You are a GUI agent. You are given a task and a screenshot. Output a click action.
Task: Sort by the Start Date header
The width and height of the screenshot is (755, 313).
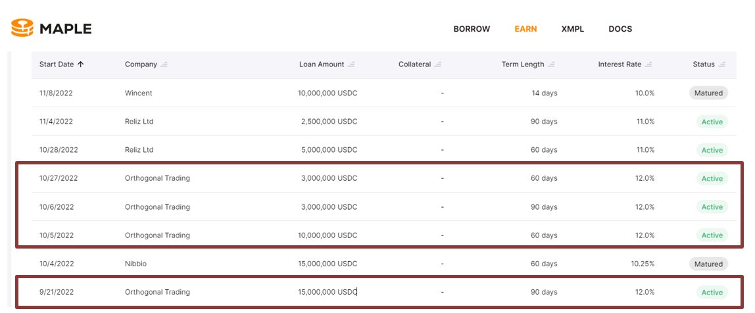pos(57,64)
